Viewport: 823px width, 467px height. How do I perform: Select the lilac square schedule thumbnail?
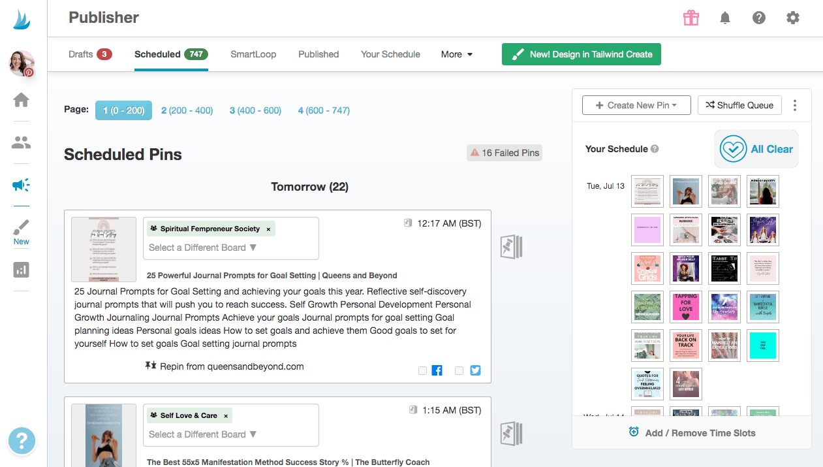(x=647, y=230)
